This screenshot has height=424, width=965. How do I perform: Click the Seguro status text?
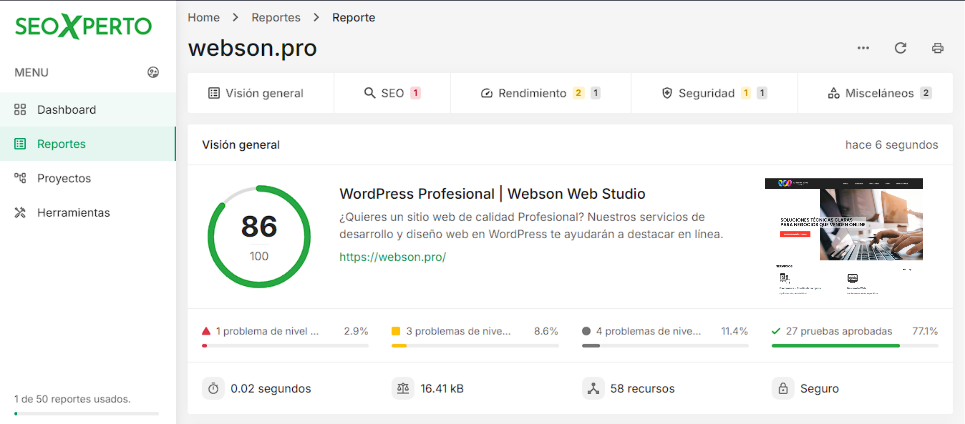820,388
